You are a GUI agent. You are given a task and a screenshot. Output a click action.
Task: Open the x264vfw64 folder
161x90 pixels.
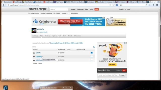click(39, 56)
